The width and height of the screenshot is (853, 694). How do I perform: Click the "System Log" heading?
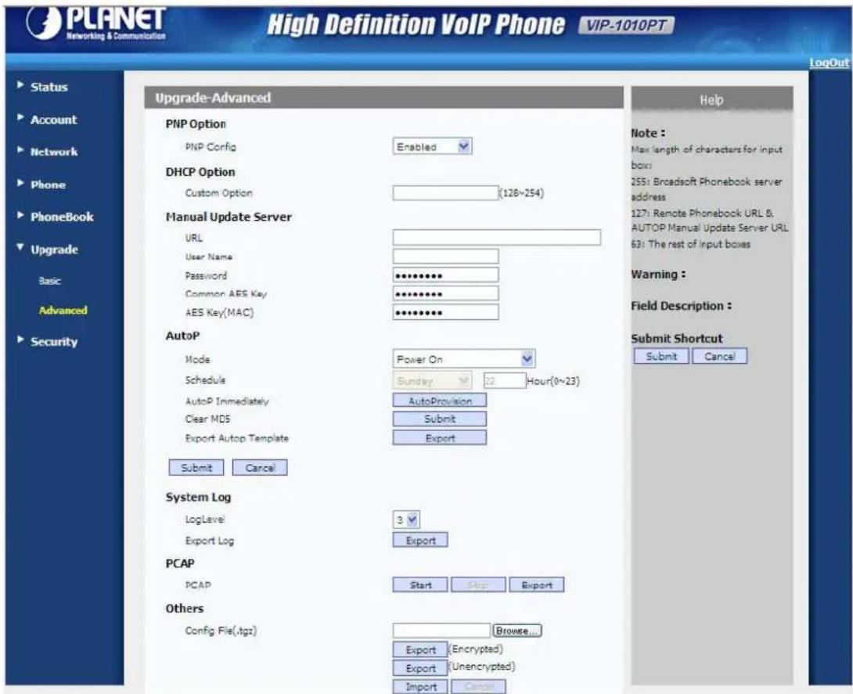(198, 497)
